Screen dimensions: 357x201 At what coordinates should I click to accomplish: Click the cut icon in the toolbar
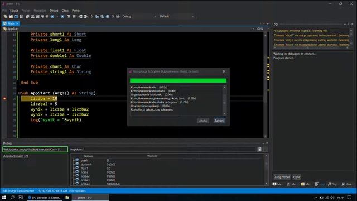32,16
